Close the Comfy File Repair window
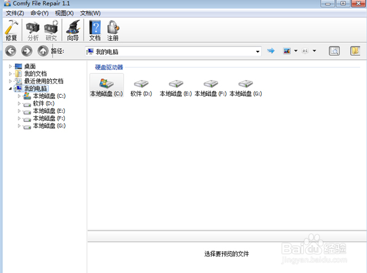The width and height of the screenshot is (367, 273). coord(358,4)
